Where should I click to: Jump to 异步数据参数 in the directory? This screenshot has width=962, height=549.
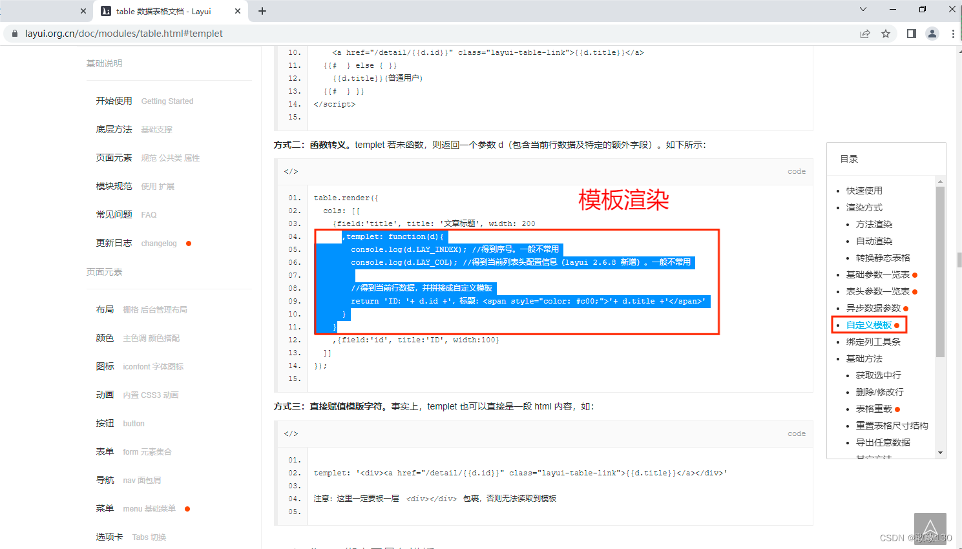pyautogui.click(x=873, y=308)
